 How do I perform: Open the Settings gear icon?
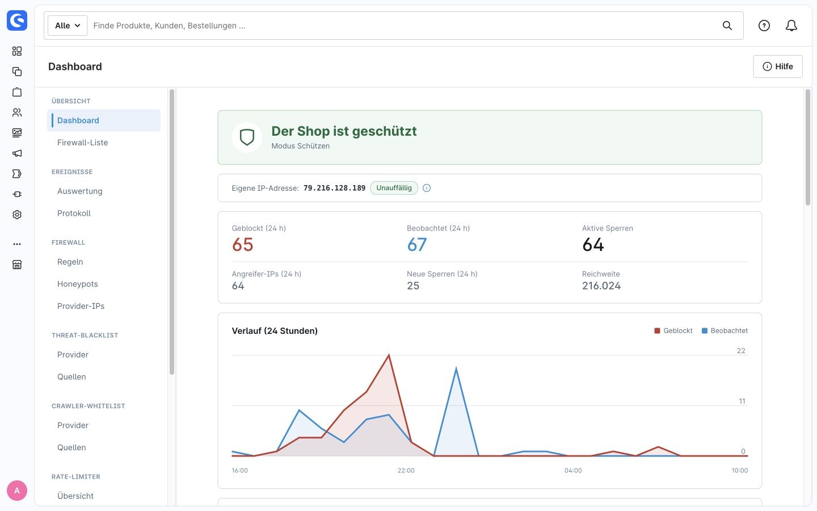coord(17,215)
